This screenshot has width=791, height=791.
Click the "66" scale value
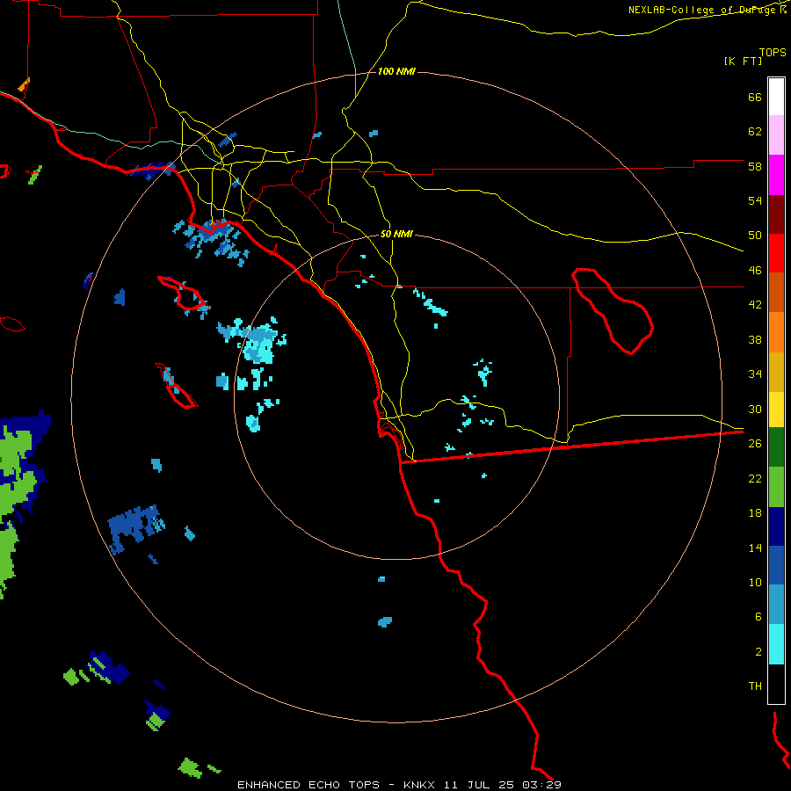point(755,97)
